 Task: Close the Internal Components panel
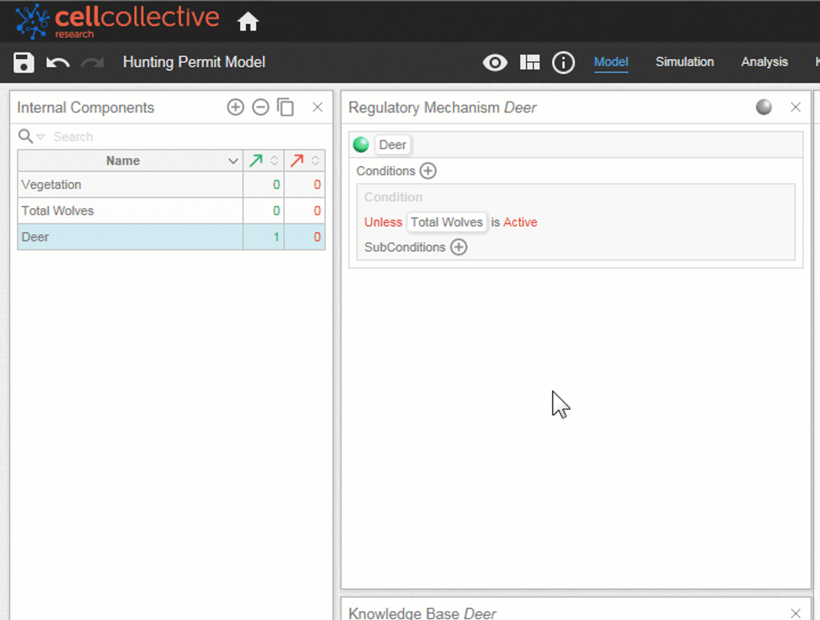click(317, 107)
